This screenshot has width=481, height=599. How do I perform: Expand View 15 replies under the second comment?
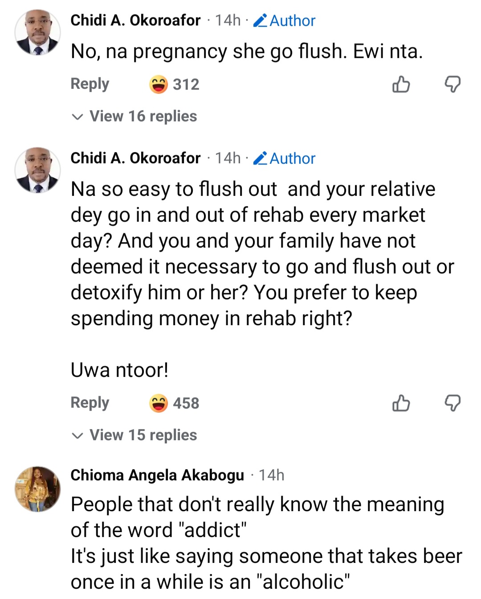point(143,435)
